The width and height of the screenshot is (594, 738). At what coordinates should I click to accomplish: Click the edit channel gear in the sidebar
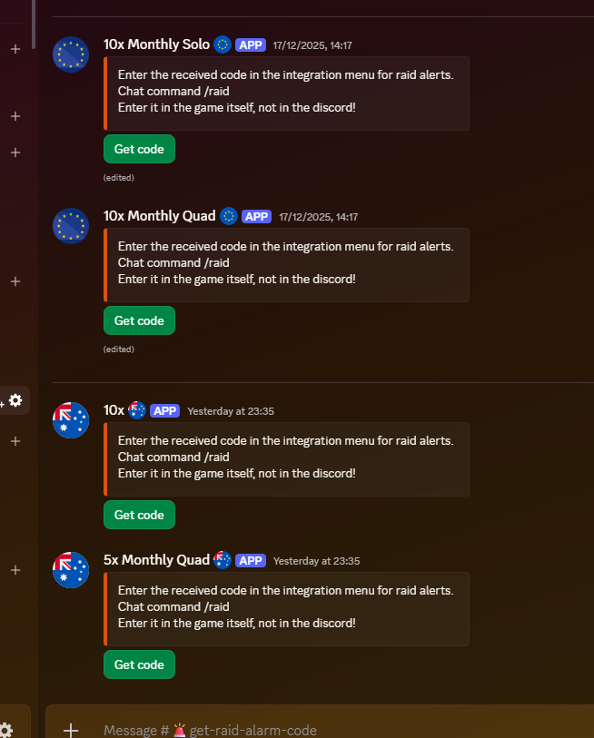[x=15, y=400]
